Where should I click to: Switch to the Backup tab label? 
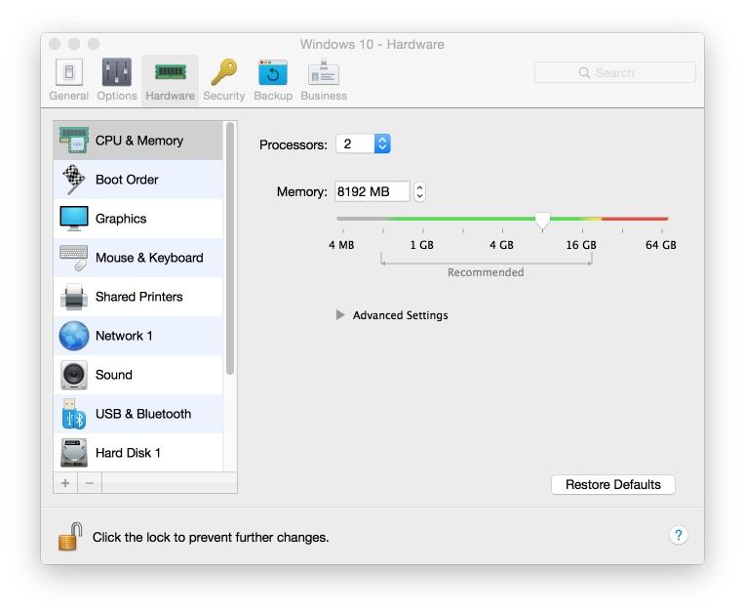[x=273, y=96]
